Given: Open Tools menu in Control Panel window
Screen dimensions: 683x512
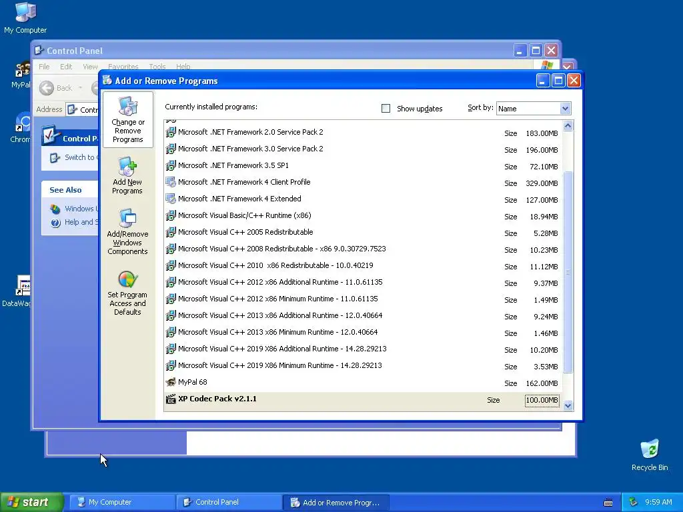Looking at the screenshot, I should (157, 67).
